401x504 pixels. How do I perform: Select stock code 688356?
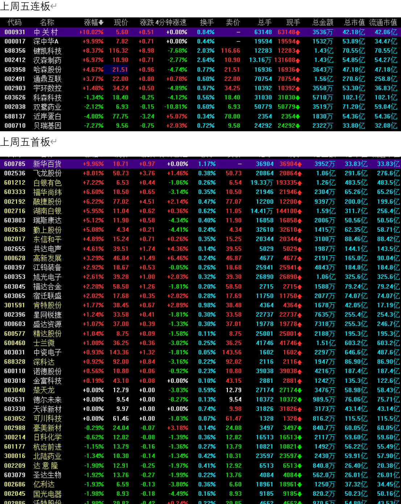click(15, 51)
